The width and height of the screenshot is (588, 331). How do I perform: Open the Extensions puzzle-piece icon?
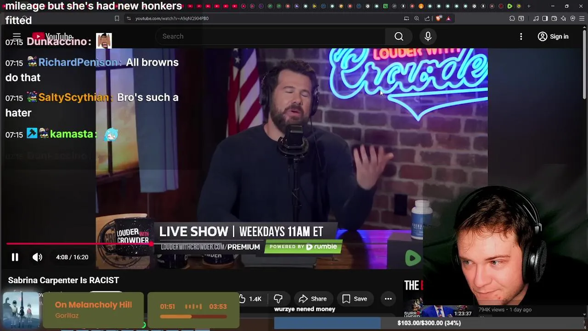click(512, 18)
